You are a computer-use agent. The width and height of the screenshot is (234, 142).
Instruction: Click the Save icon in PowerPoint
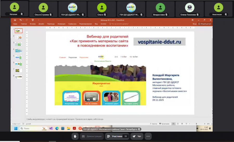click(15, 20)
